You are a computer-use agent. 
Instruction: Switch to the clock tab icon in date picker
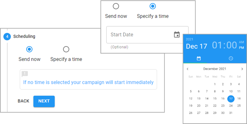pos(231,58)
